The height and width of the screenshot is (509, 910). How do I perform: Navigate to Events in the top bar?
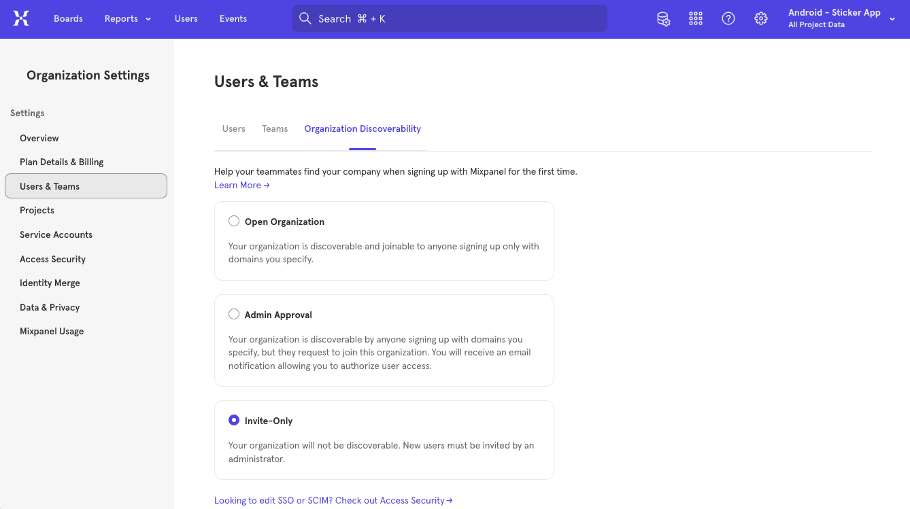[233, 18]
